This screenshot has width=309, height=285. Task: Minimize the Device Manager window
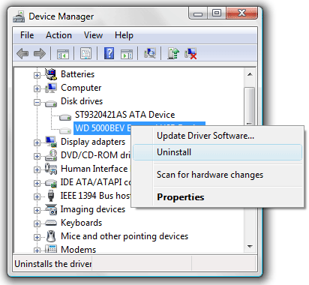(198, 13)
